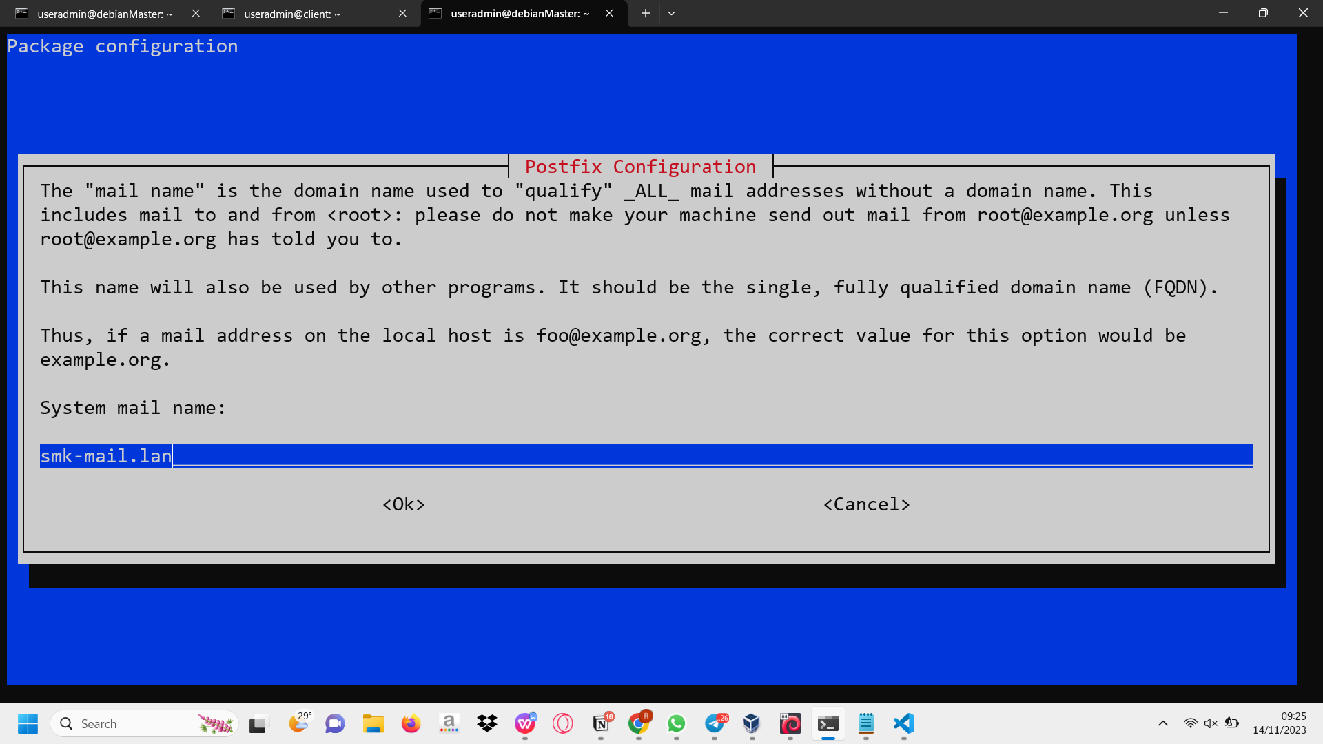This screenshot has width=1323, height=744.
Task: Open WhatsApp from the taskbar
Action: click(x=677, y=723)
